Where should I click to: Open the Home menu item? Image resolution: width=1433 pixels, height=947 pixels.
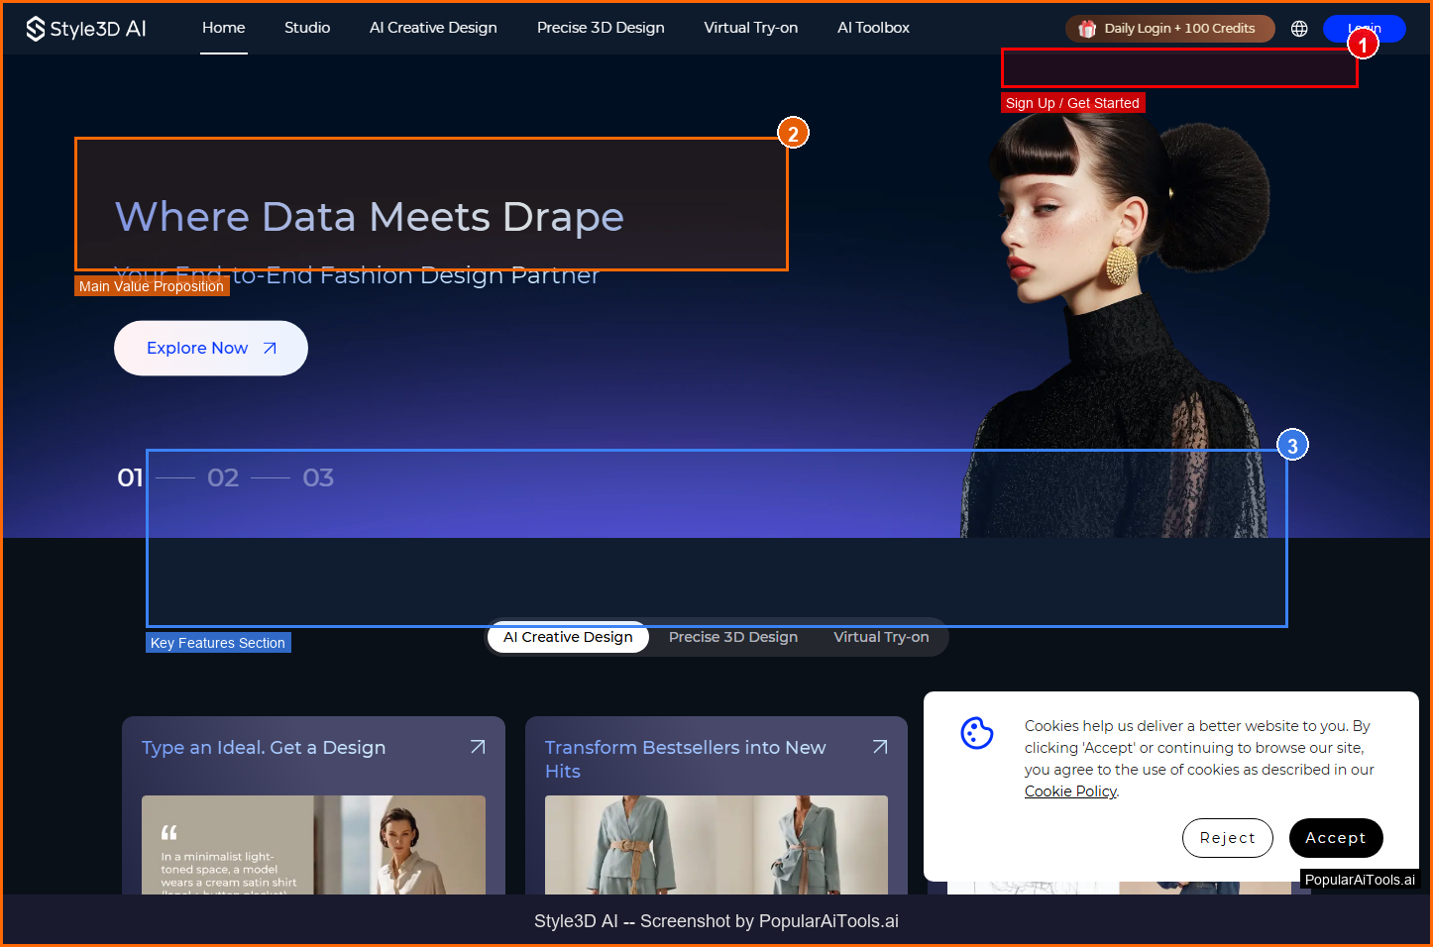pyautogui.click(x=224, y=28)
